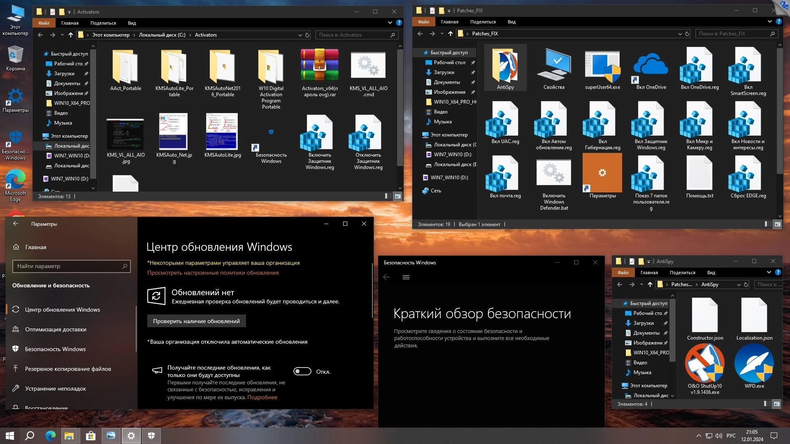790x444 pixels.
Task: Show hidden system tray icons
Action: pos(698,436)
